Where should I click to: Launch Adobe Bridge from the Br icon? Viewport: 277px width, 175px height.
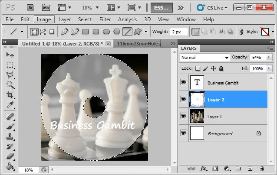[x=30, y=7]
